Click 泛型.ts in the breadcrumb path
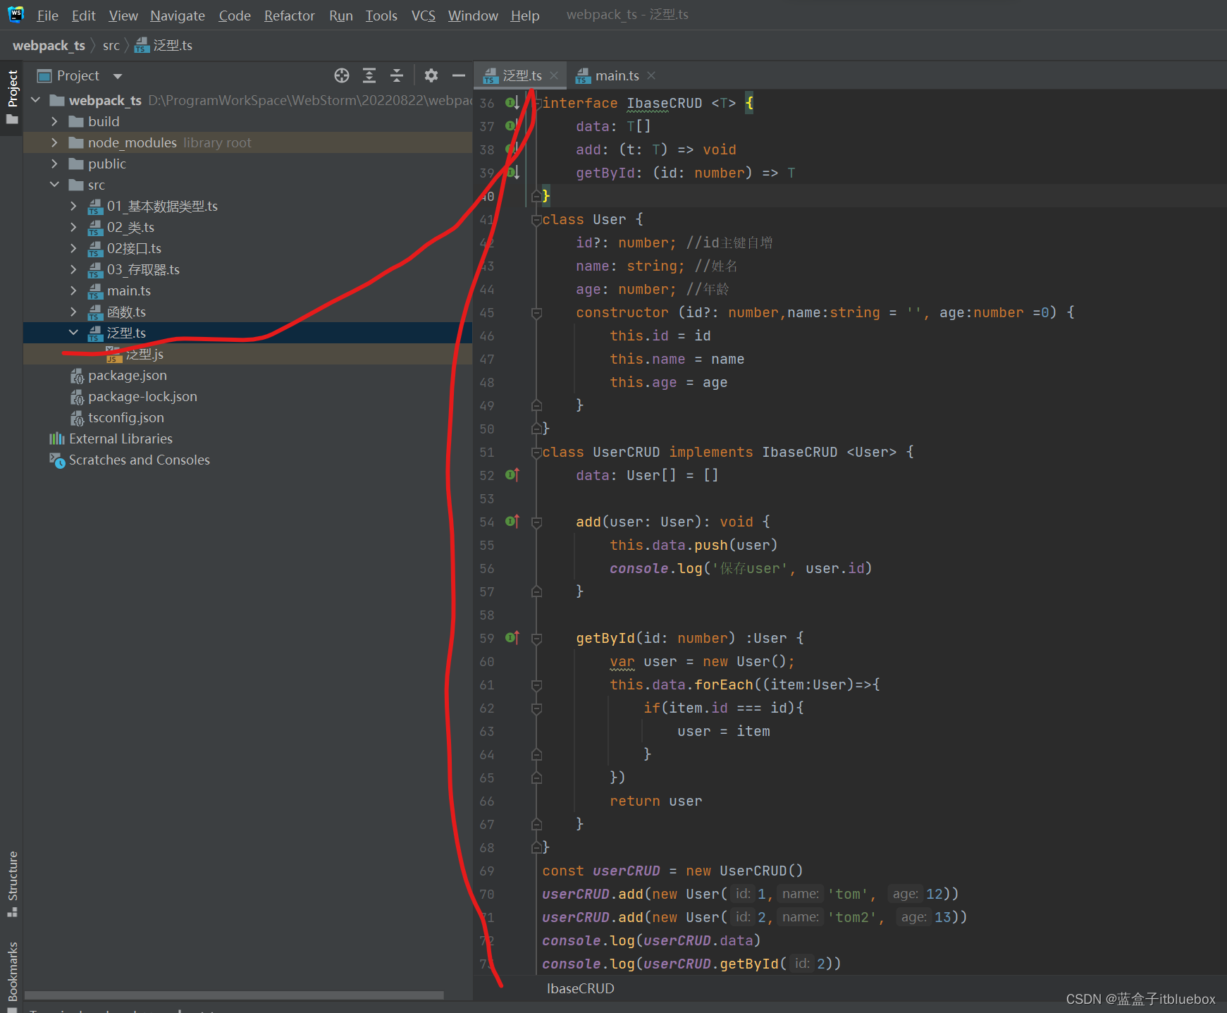Screen dimensions: 1227x1013 click(x=164, y=46)
